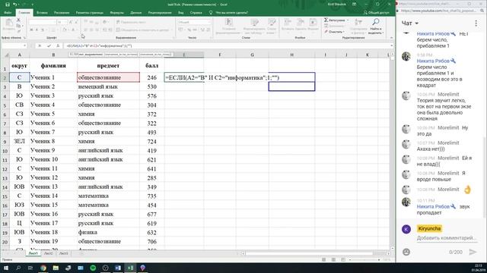
Task: Click Format as Table icon
Action: 255,22
